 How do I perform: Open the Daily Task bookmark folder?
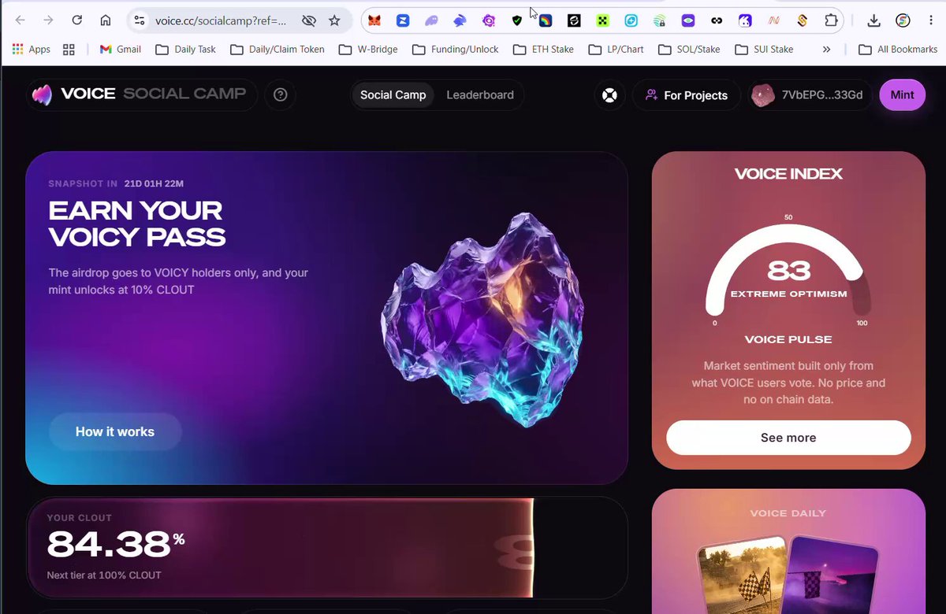[185, 49]
